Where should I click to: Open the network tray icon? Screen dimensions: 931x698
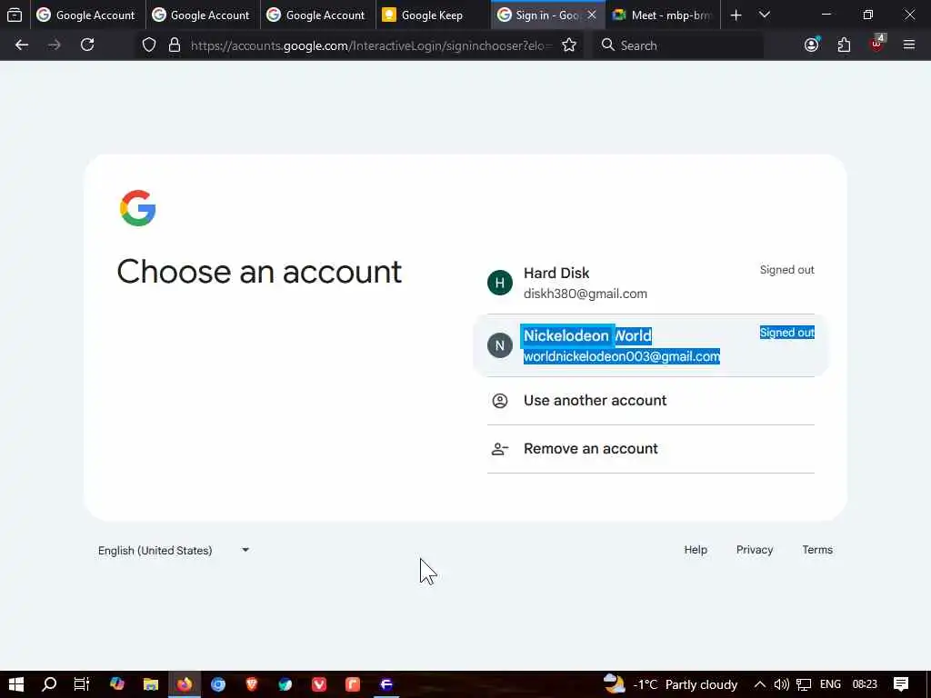[804, 684]
